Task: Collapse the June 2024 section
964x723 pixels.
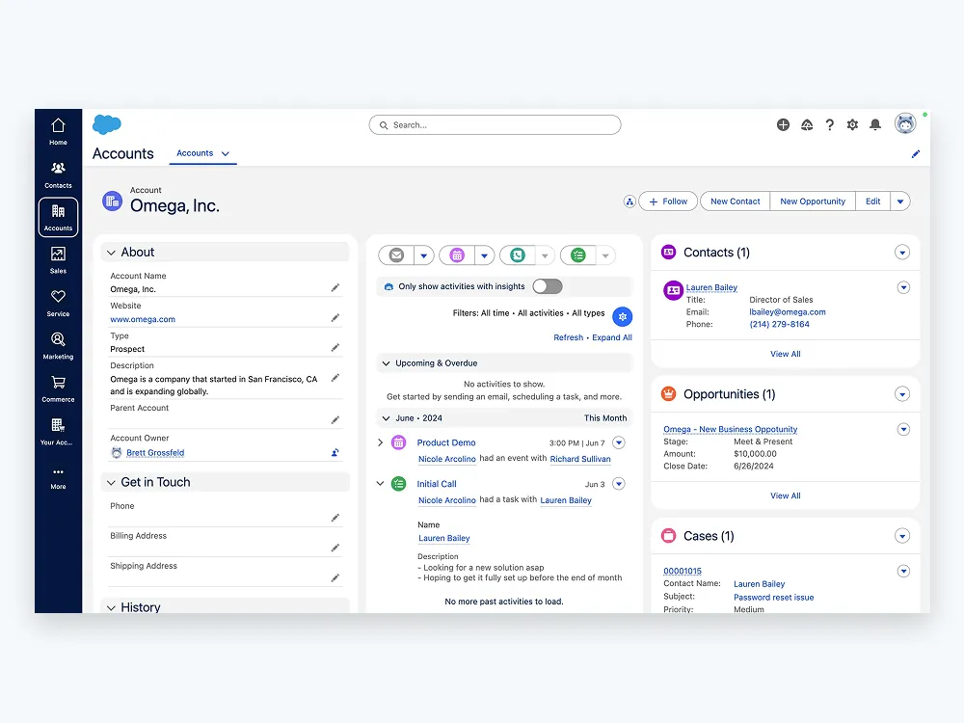Action: click(x=386, y=418)
